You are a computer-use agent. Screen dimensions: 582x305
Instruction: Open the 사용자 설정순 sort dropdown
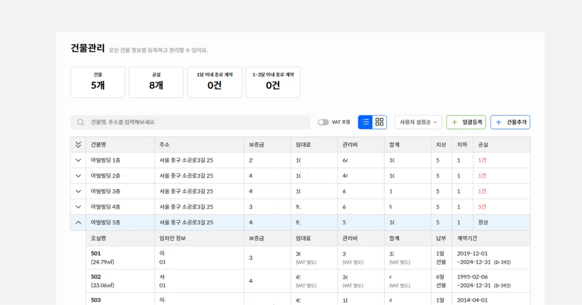[418, 122]
